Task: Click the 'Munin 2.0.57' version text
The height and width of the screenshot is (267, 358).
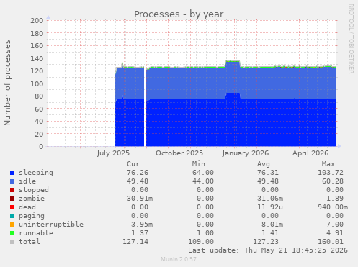Action: pyautogui.click(x=179, y=259)
